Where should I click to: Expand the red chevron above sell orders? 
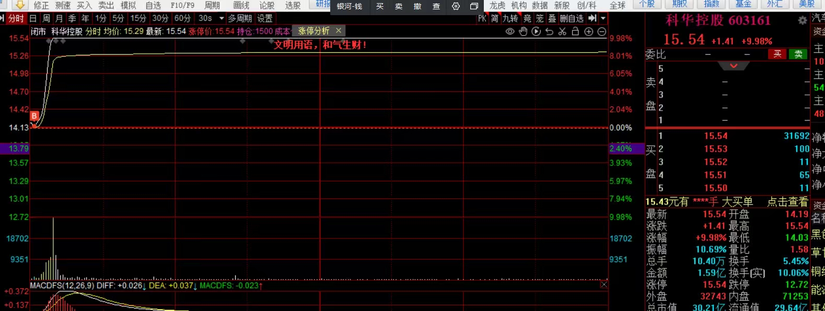tap(734, 66)
